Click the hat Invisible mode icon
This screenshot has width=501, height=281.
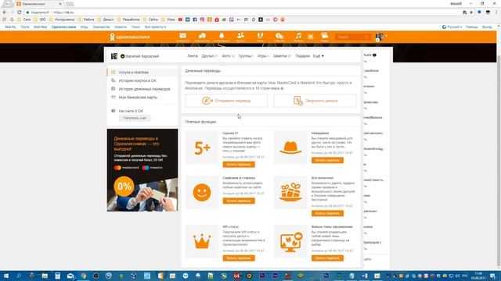click(x=290, y=148)
